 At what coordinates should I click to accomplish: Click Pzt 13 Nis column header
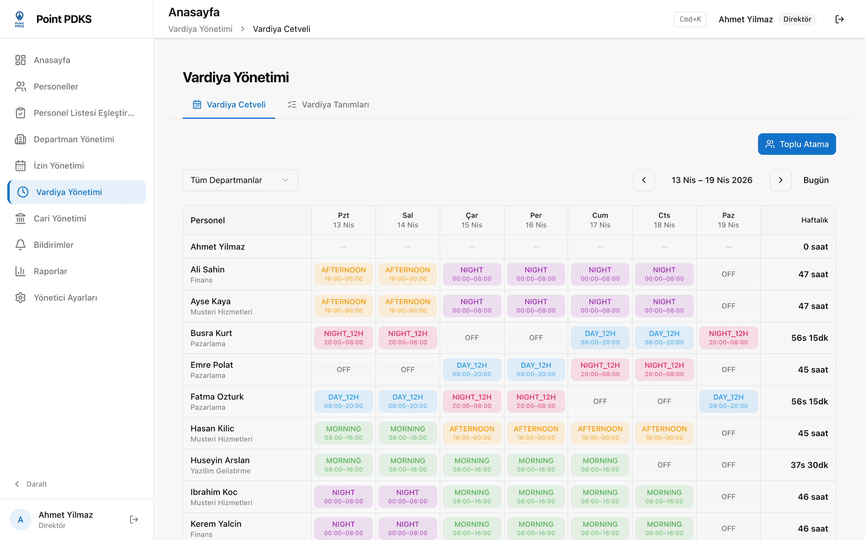coord(343,220)
